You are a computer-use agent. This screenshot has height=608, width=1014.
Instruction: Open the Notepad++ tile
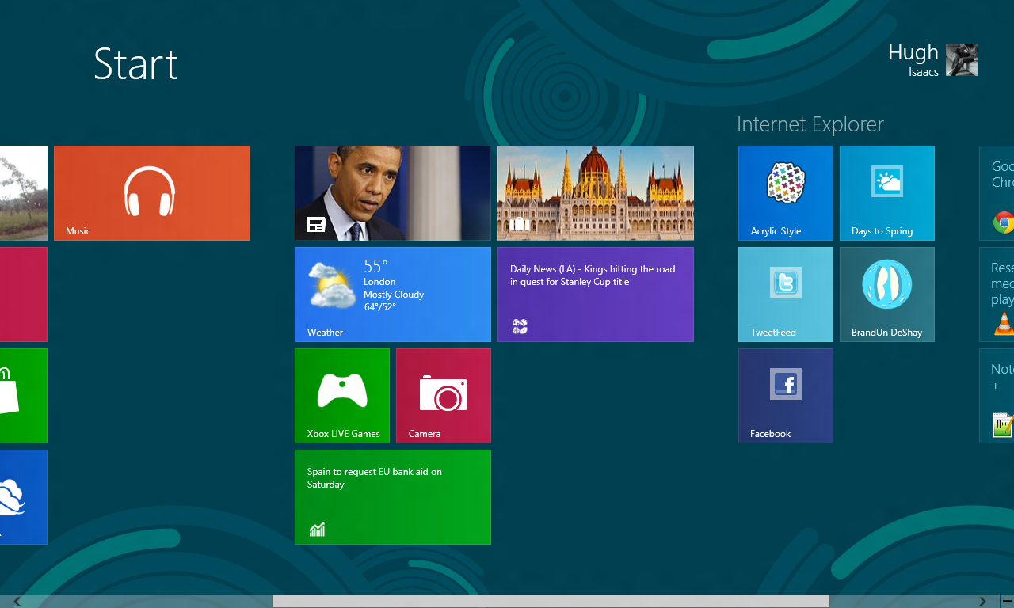997,396
